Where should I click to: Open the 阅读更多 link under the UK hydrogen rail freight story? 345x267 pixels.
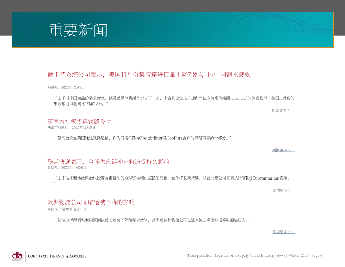click(283, 150)
